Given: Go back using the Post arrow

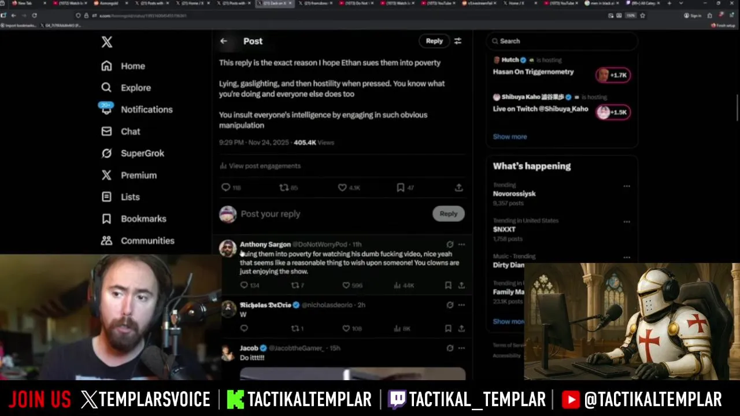Looking at the screenshot, I should [x=224, y=41].
